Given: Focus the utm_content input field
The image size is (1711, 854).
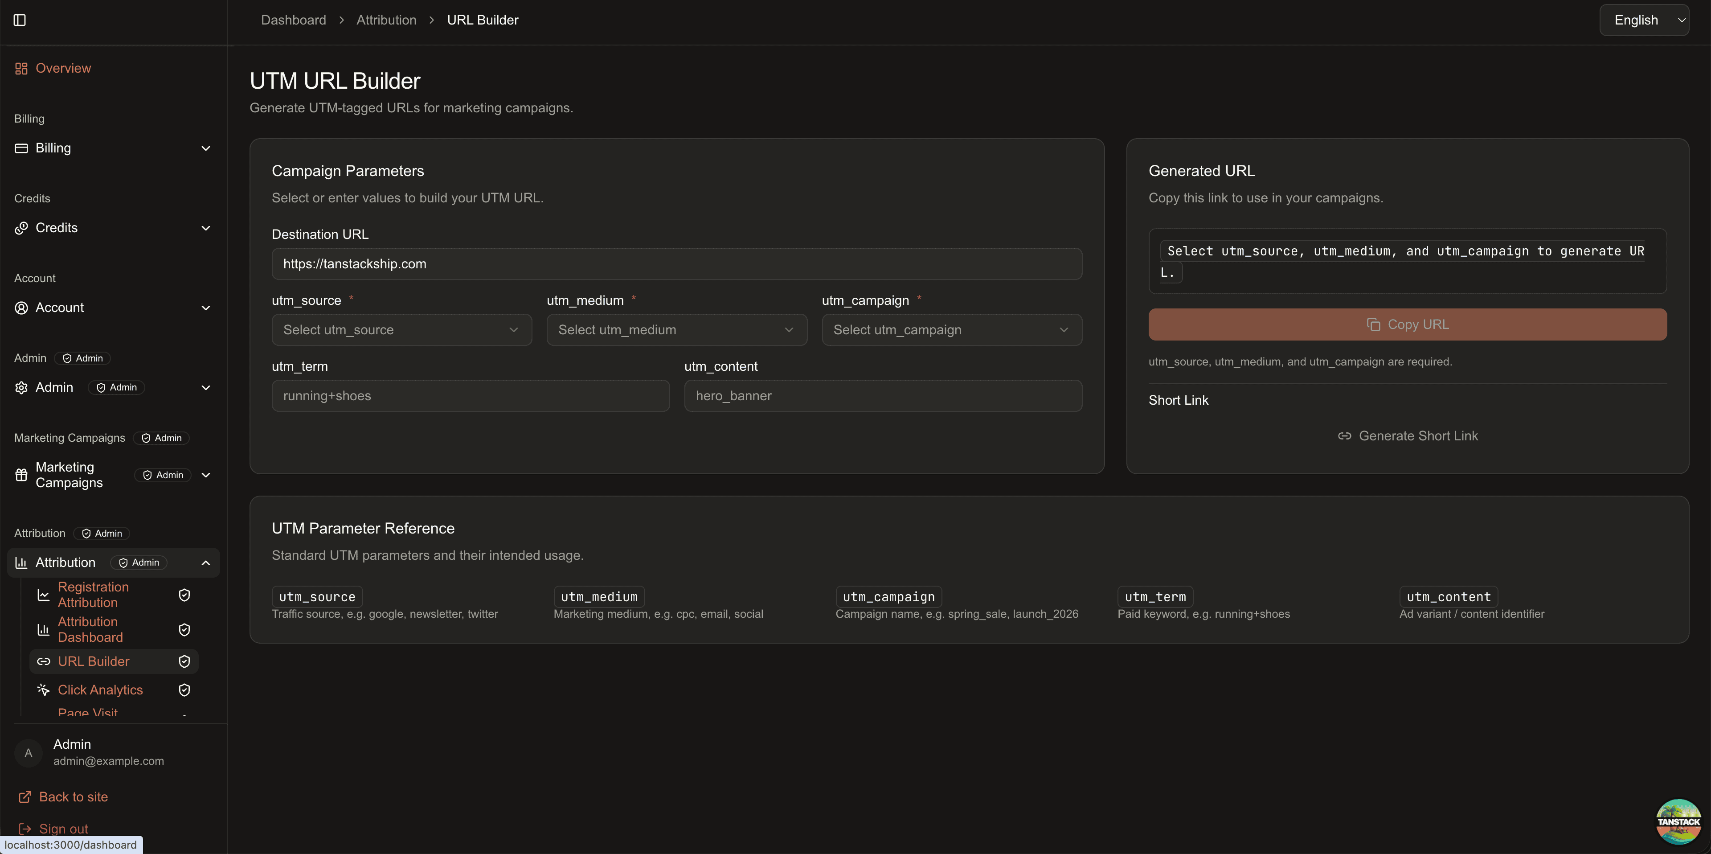Looking at the screenshot, I should [884, 396].
